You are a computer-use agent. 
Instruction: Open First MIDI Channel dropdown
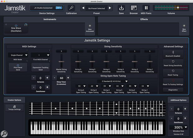pos(40,55)
